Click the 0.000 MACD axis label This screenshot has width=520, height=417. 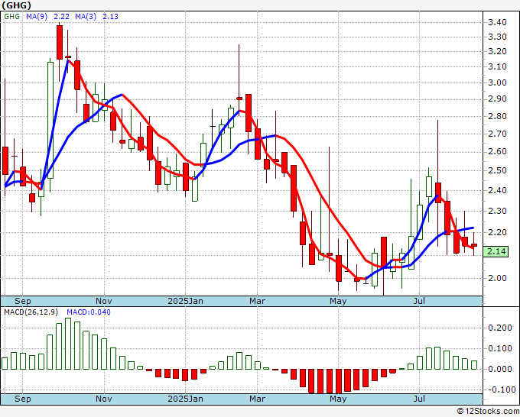(x=500, y=369)
